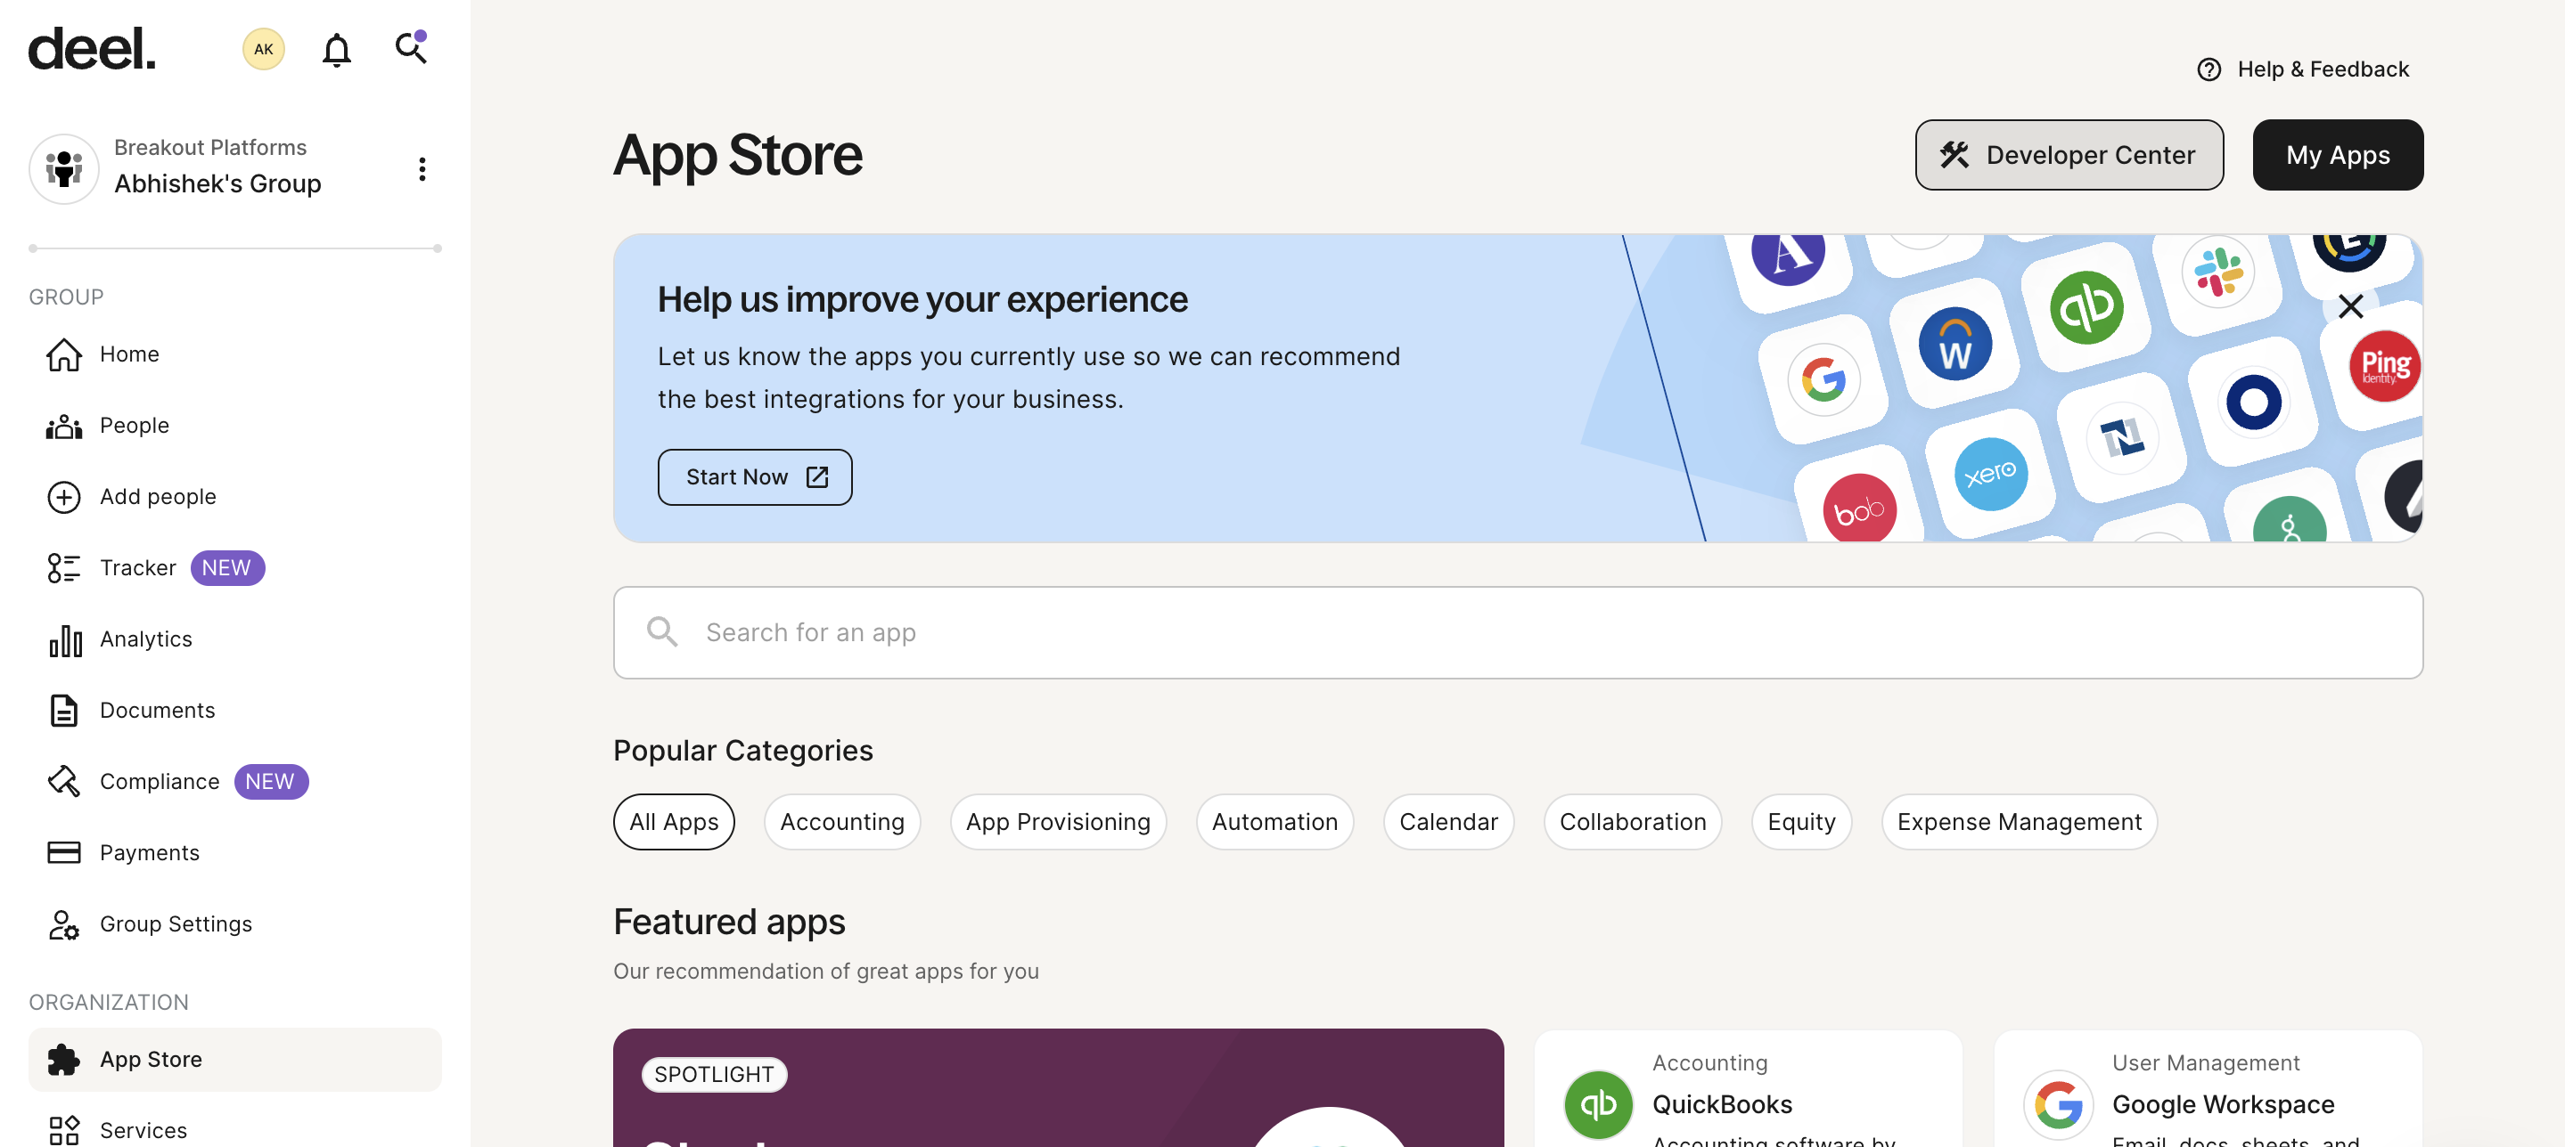Click the deel logo
The height and width of the screenshot is (1147, 2565).
[x=92, y=48]
